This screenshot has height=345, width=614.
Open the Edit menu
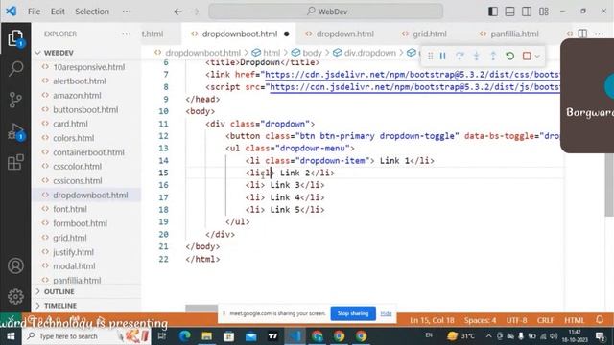(58, 11)
